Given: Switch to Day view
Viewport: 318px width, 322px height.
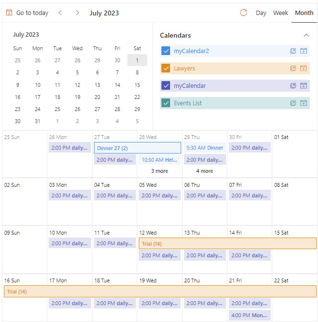Looking at the screenshot, I should [261, 13].
